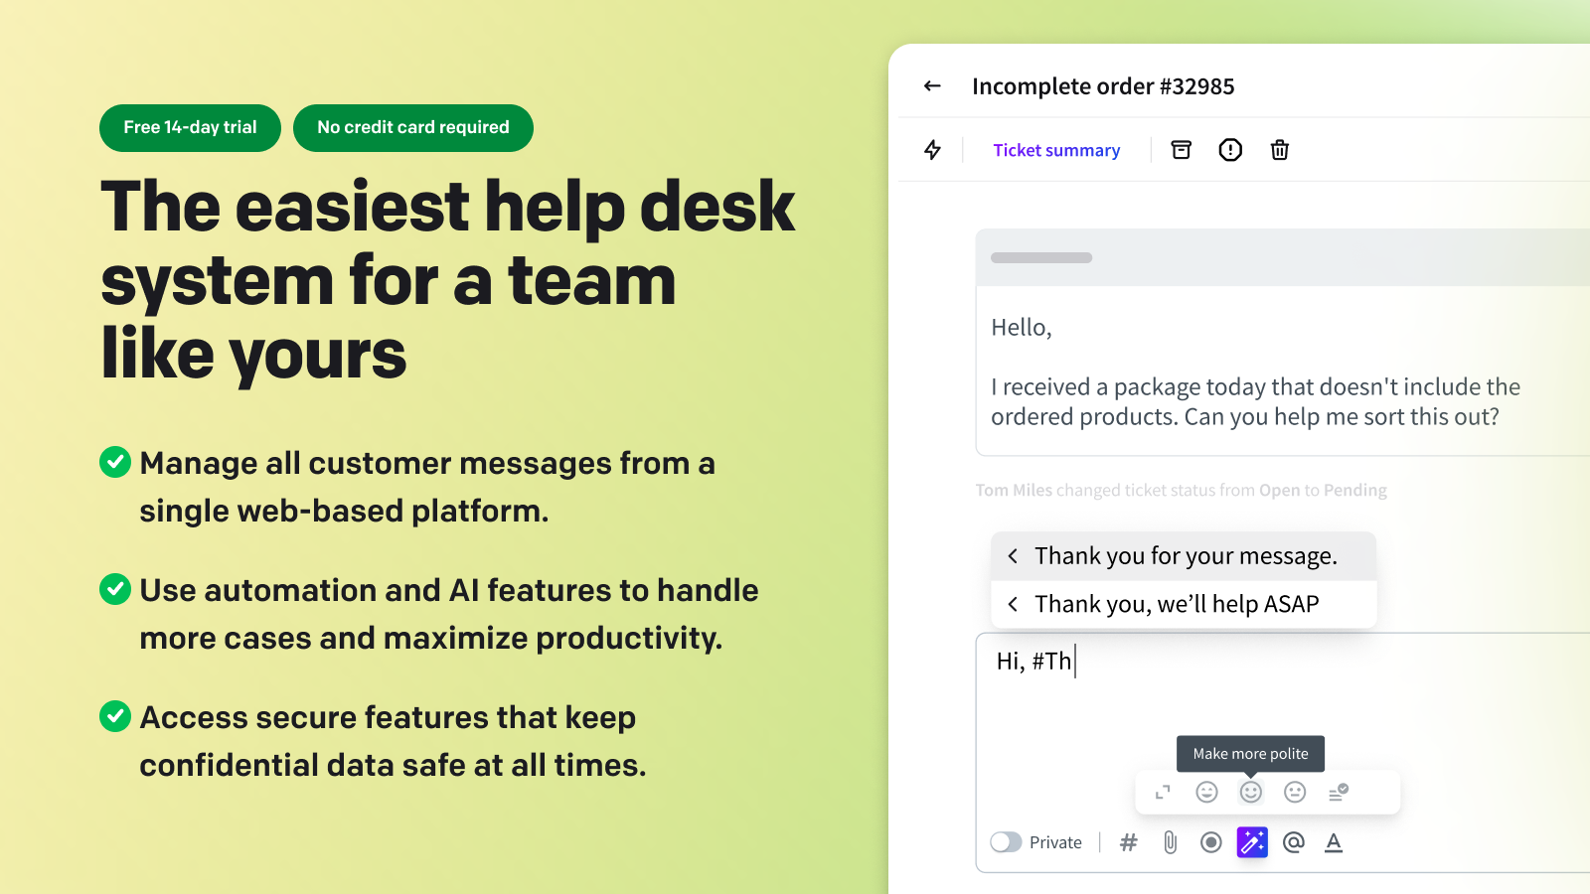Attach a file with the paperclip icon
The image size is (1590, 894).
(1170, 842)
